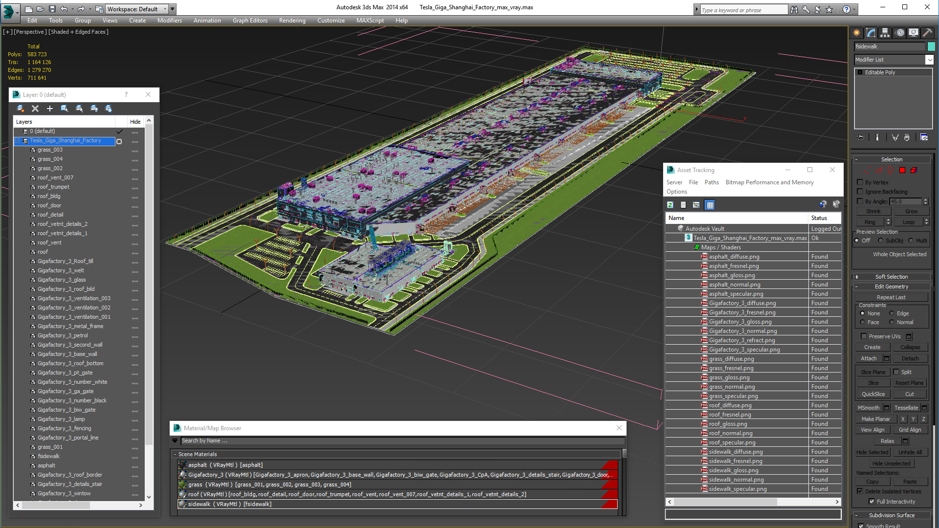Click the star favorites icon in title bar
Viewport: 939px width, 528px height.
(x=829, y=9)
